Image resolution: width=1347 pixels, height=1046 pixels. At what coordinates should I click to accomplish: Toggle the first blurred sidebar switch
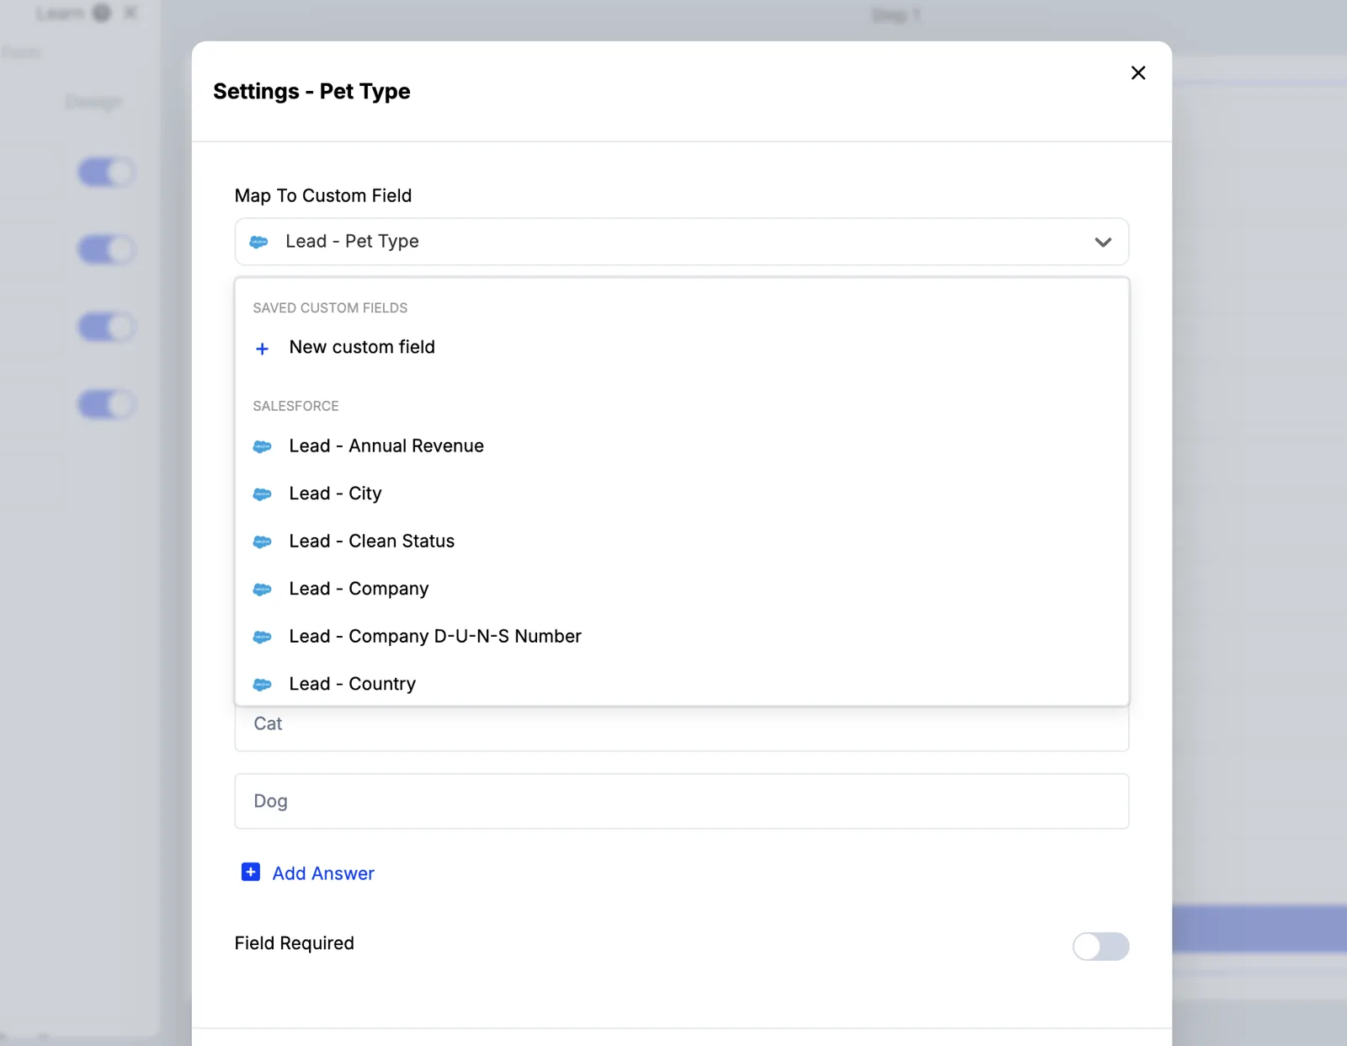[107, 173]
